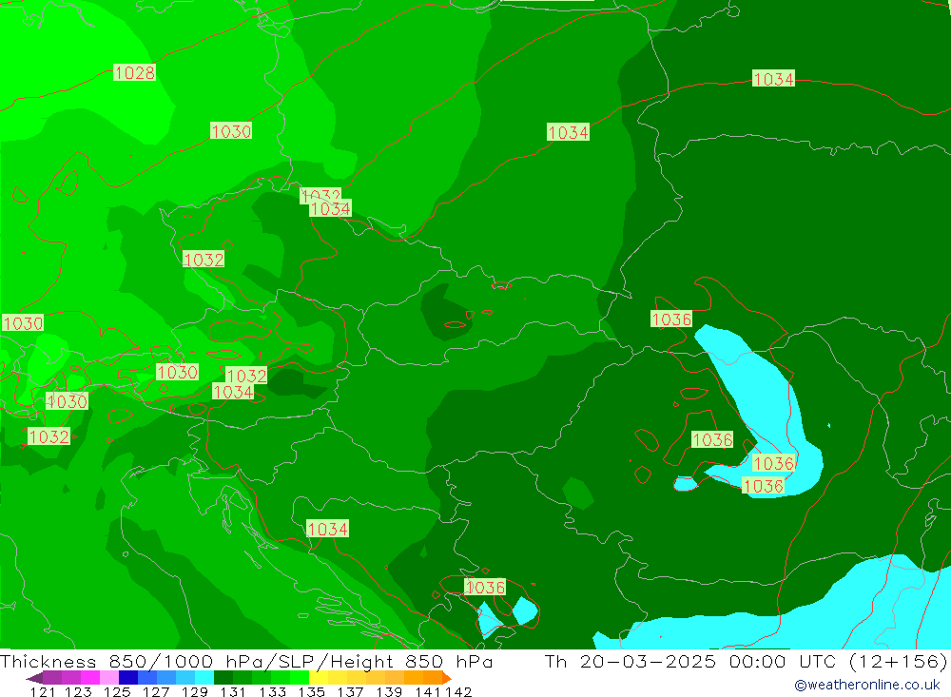
Task: Click the legend value 121
Action: click(x=43, y=691)
